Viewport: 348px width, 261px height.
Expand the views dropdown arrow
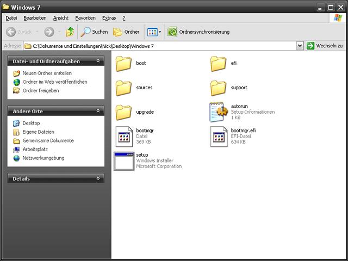coord(160,32)
